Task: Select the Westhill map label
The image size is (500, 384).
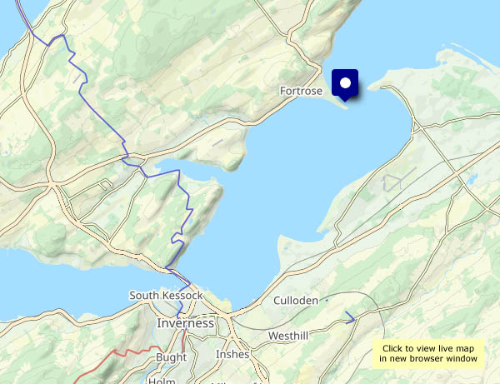Action: [x=288, y=336]
